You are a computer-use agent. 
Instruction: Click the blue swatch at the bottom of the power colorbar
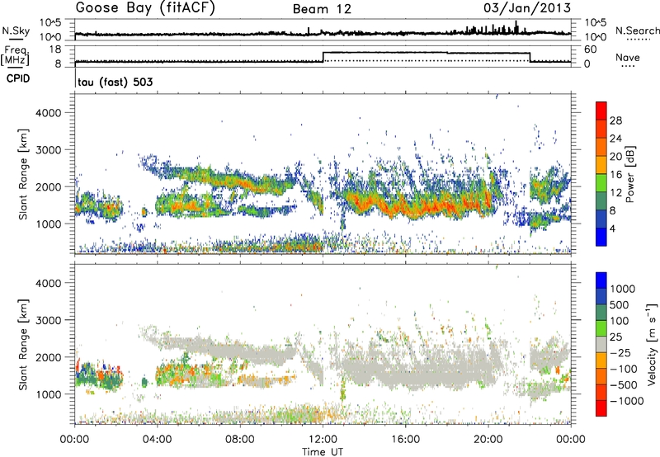[x=601, y=238]
